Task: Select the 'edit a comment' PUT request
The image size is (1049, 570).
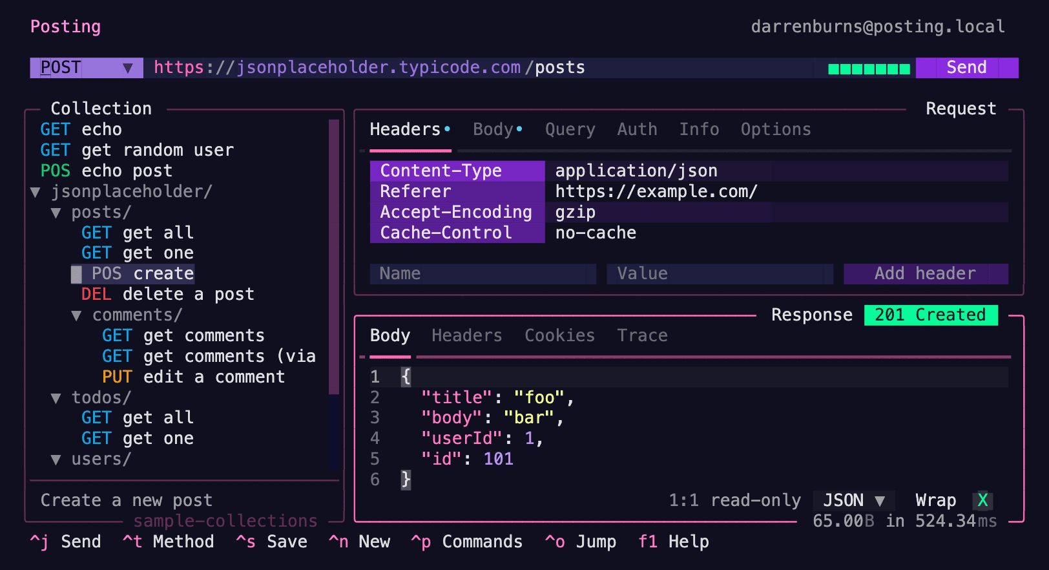Action: coord(213,377)
